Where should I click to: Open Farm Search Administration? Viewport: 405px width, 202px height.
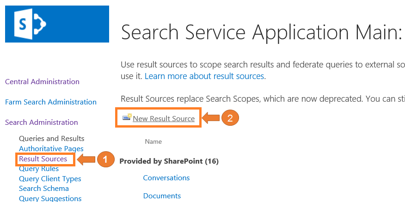(51, 102)
